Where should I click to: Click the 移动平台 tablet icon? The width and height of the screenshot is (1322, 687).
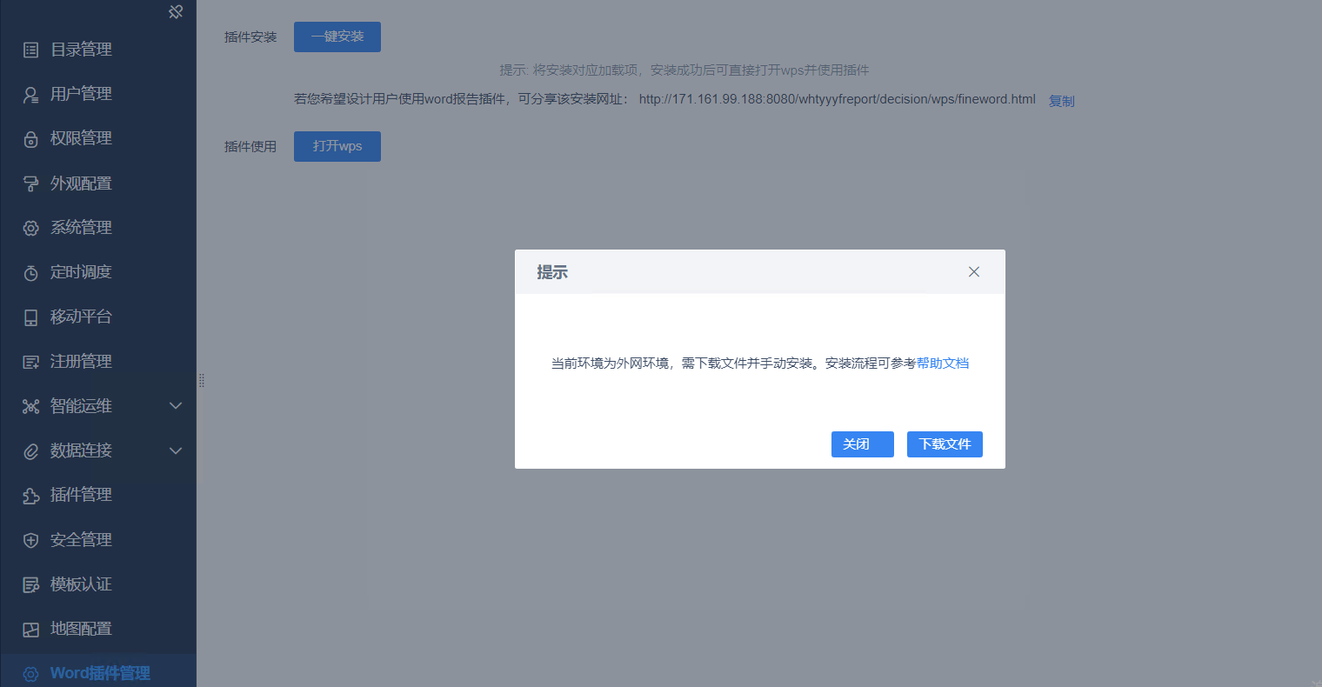[30, 317]
